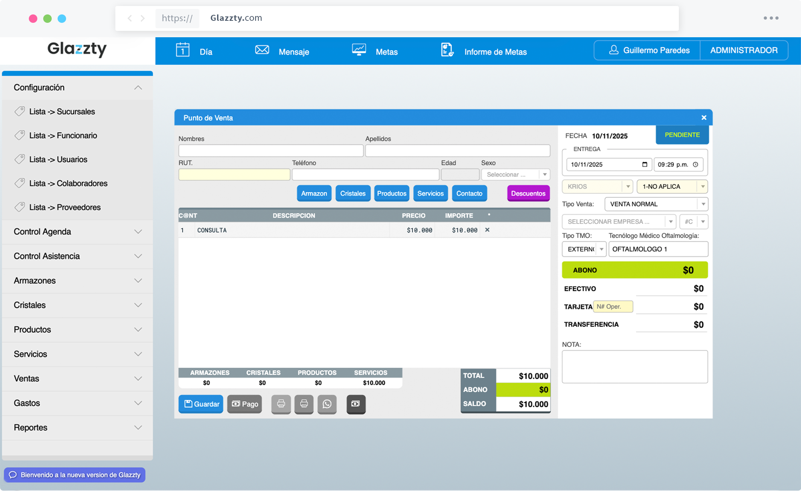Click the WhatsApp send icon
Image resolution: width=801 pixels, height=491 pixels.
[x=327, y=404]
